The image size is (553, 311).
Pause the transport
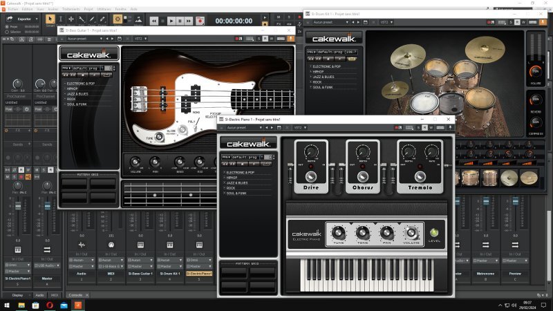[180, 21]
